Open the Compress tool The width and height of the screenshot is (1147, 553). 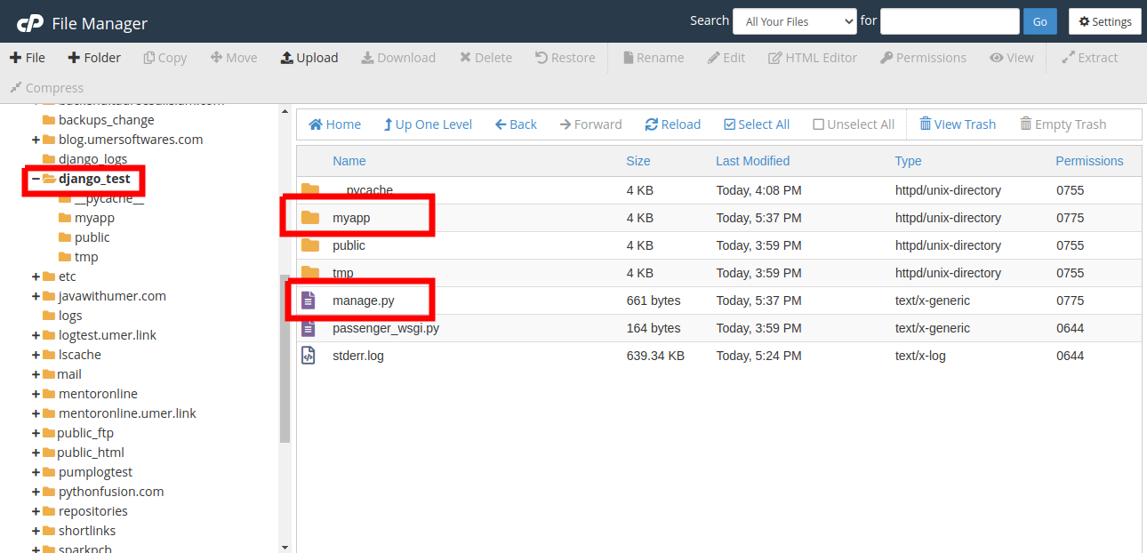(x=46, y=87)
